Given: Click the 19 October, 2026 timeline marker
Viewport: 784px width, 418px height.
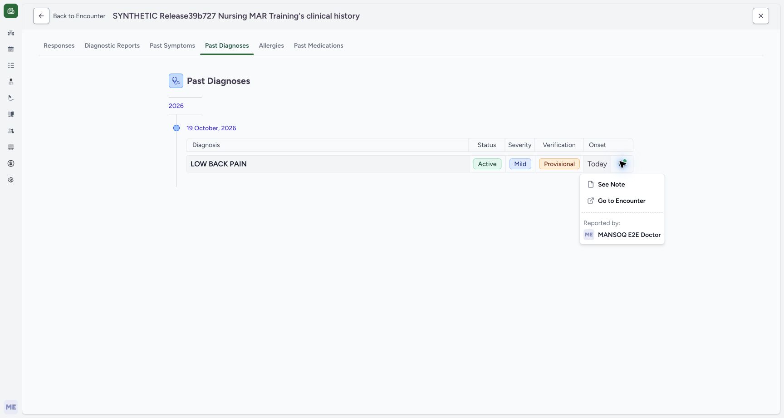Looking at the screenshot, I should click(176, 128).
